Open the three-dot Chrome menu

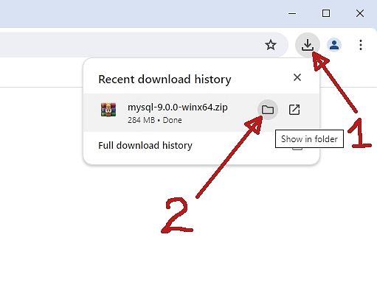tap(361, 45)
